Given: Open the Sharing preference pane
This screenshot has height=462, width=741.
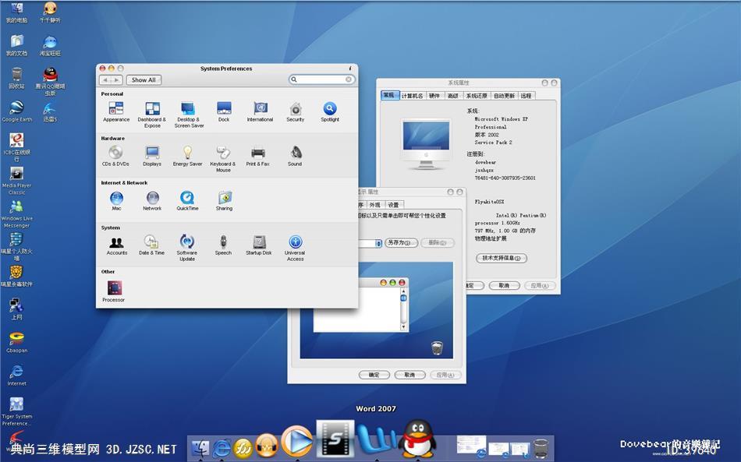Looking at the screenshot, I should [x=225, y=200].
